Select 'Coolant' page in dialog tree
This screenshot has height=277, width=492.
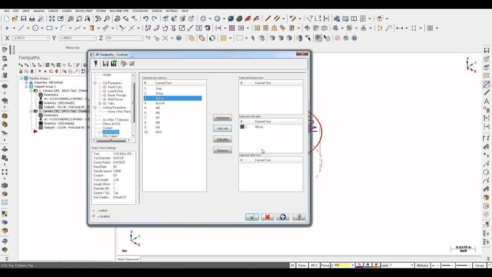(108, 128)
